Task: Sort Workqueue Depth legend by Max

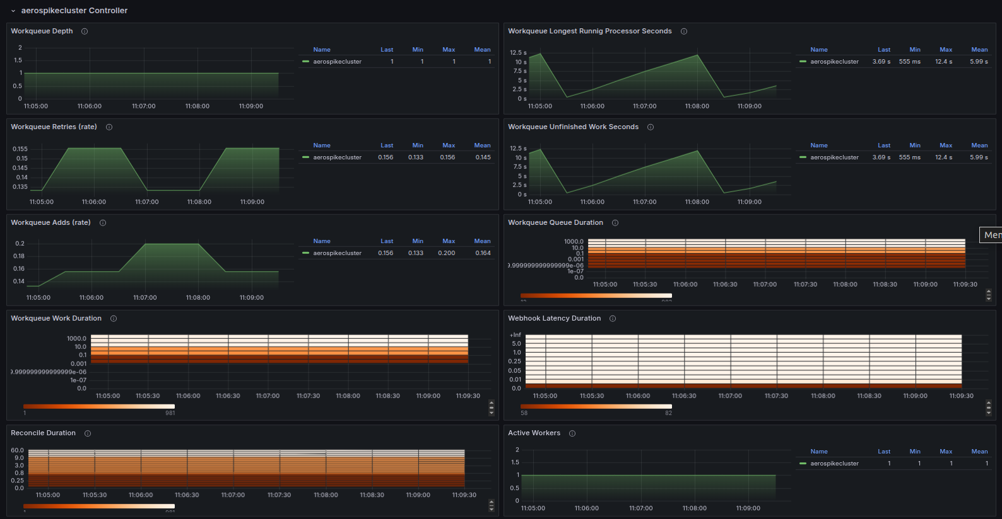Action: (x=449, y=50)
